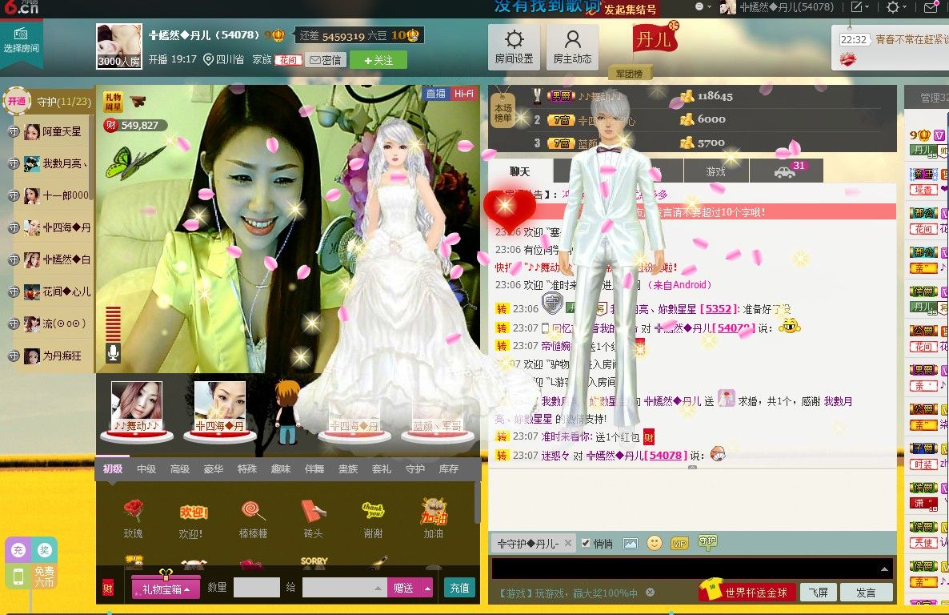Toggle the 开通 guardian button
949x615 pixels.
17,101
